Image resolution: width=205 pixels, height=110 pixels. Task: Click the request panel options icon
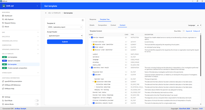[83, 20]
